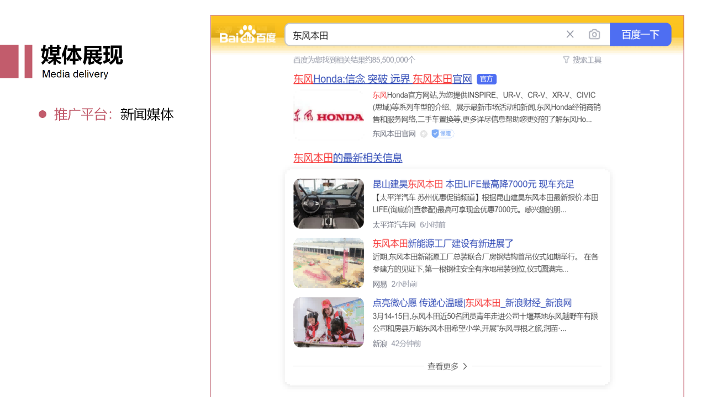
Task: Click the 推广平台 label
Action: tap(83, 114)
